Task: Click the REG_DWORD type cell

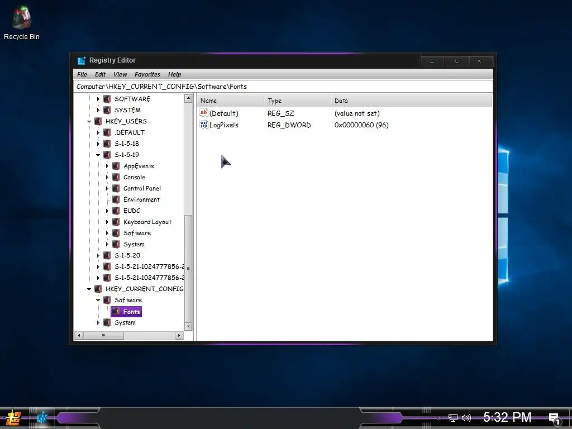Action: (x=289, y=125)
